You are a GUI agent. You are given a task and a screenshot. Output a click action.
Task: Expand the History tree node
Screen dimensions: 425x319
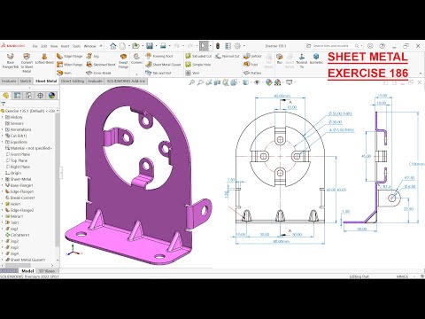(x=3, y=117)
